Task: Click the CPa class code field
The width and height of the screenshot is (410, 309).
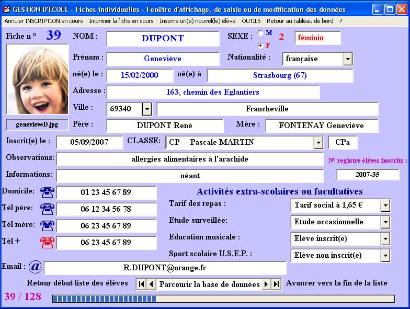Action: point(343,142)
